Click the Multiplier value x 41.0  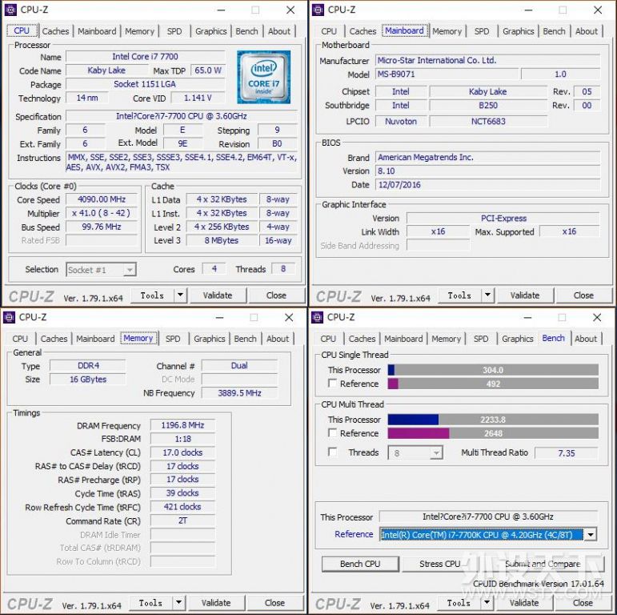point(102,213)
